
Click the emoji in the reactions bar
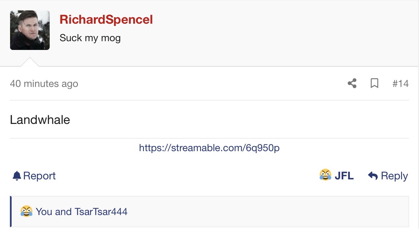pos(26,211)
